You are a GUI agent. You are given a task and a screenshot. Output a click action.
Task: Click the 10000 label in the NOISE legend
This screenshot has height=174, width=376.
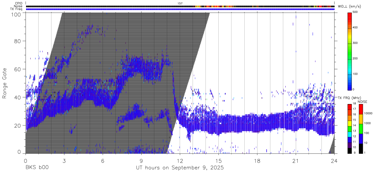368,113
